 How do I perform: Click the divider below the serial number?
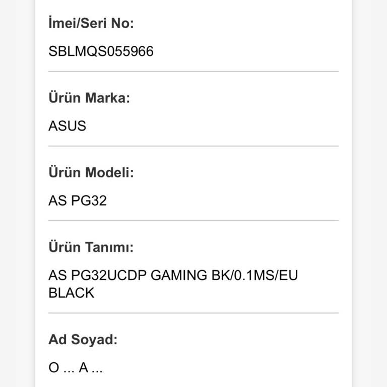coord(193,72)
